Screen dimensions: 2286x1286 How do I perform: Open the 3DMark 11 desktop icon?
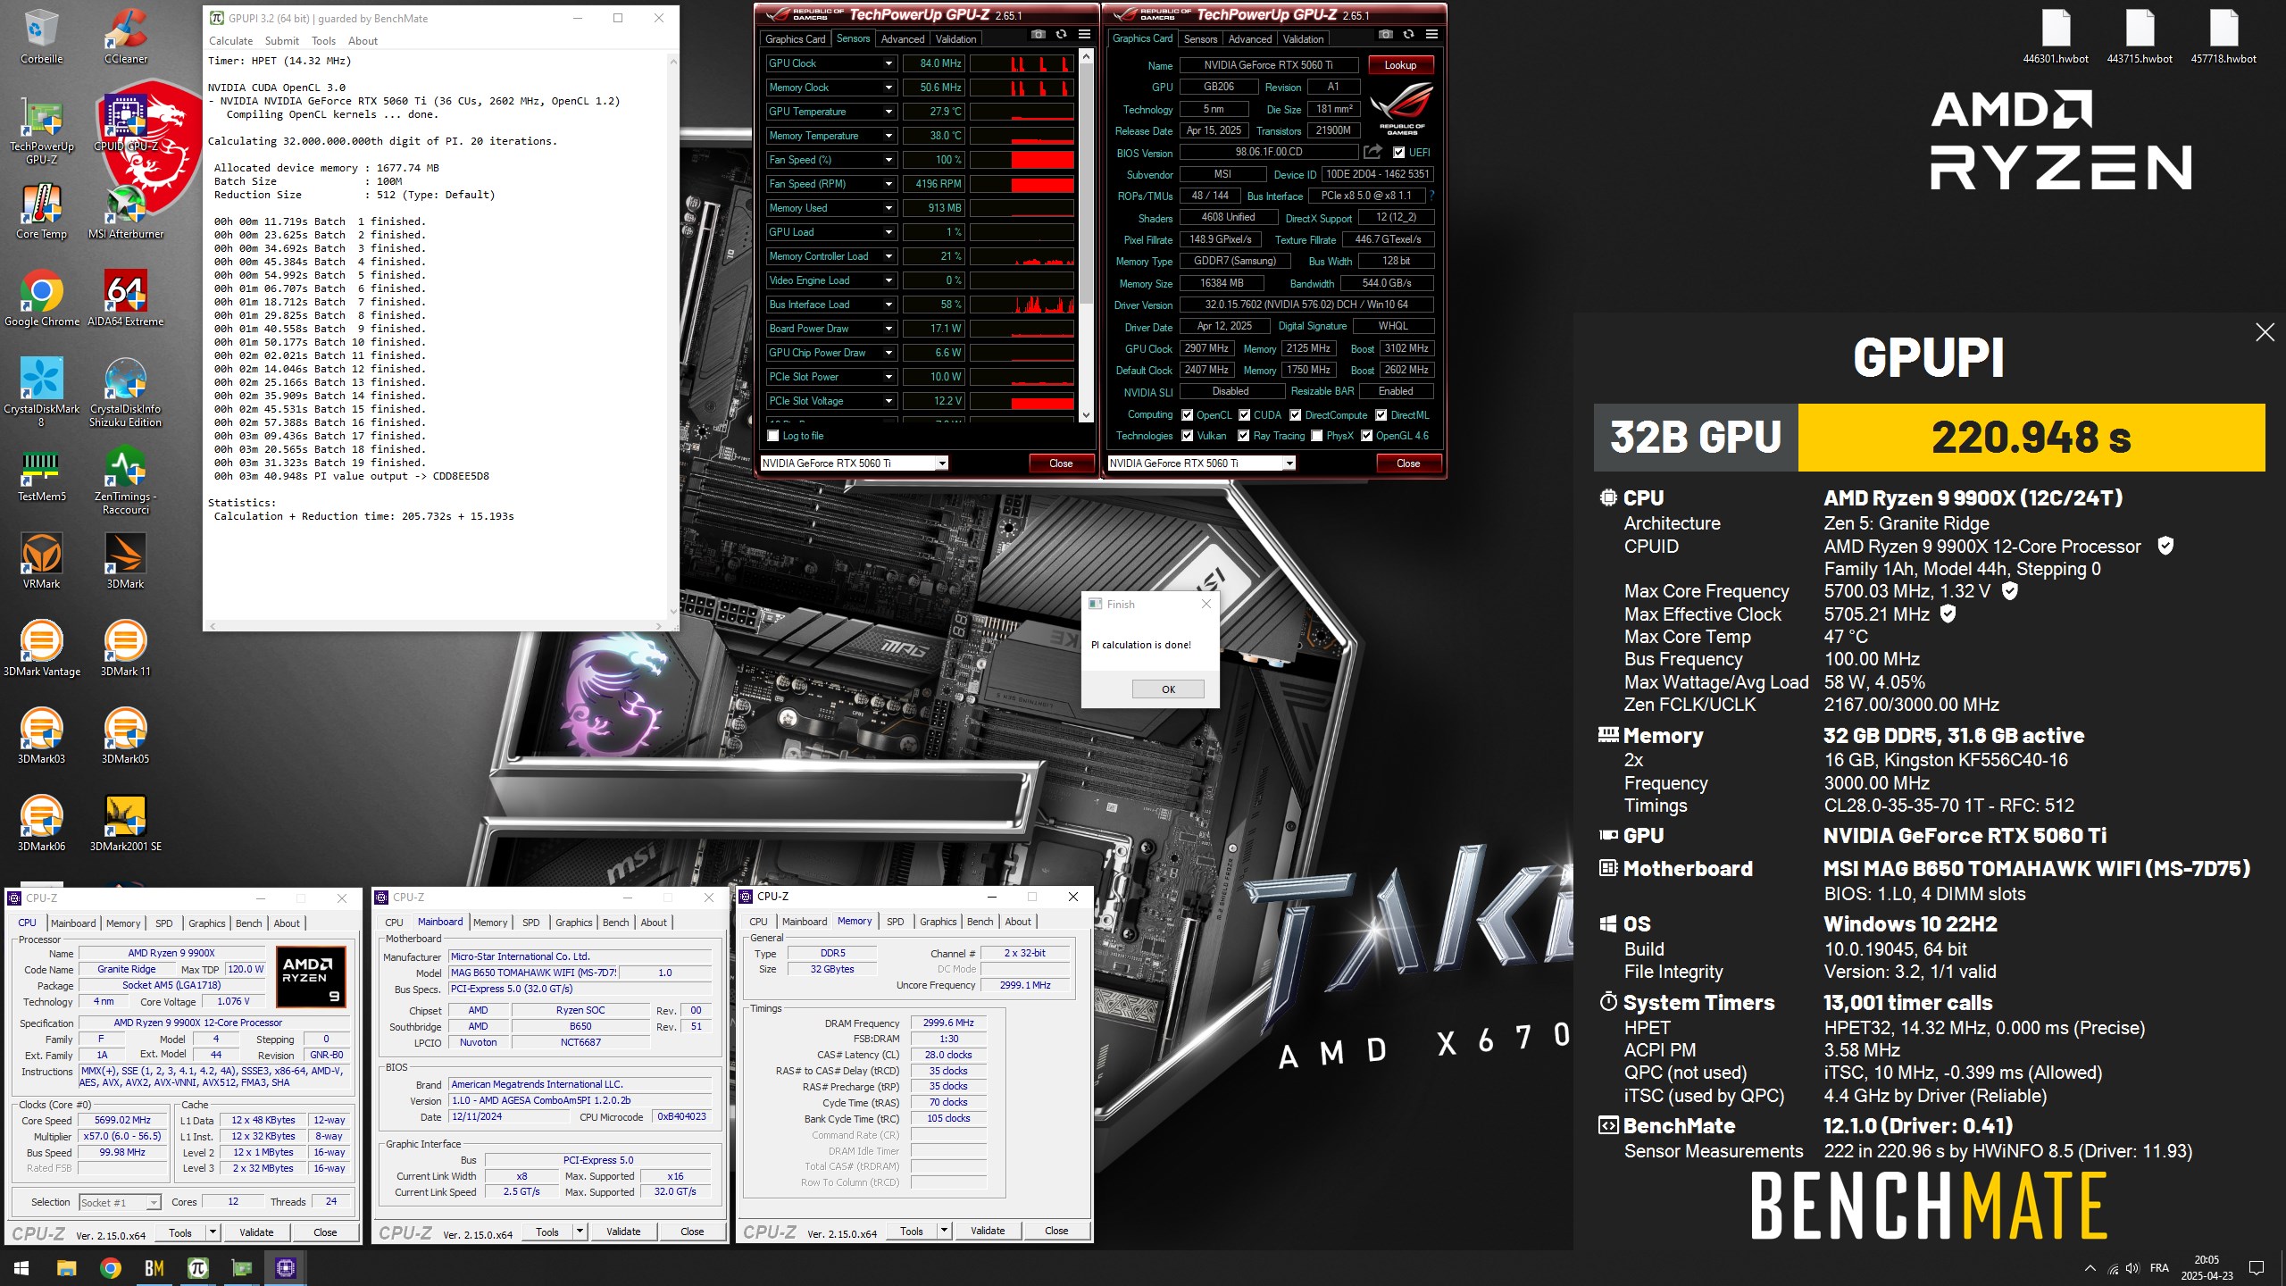tap(126, 648)
